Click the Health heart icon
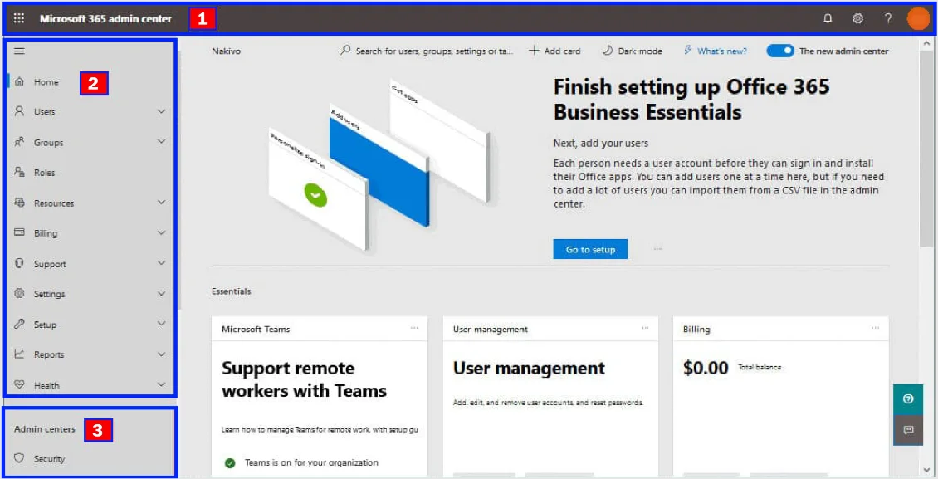This screenshot has width=938, height=479. pyautogui.click(x=20, y=385)
